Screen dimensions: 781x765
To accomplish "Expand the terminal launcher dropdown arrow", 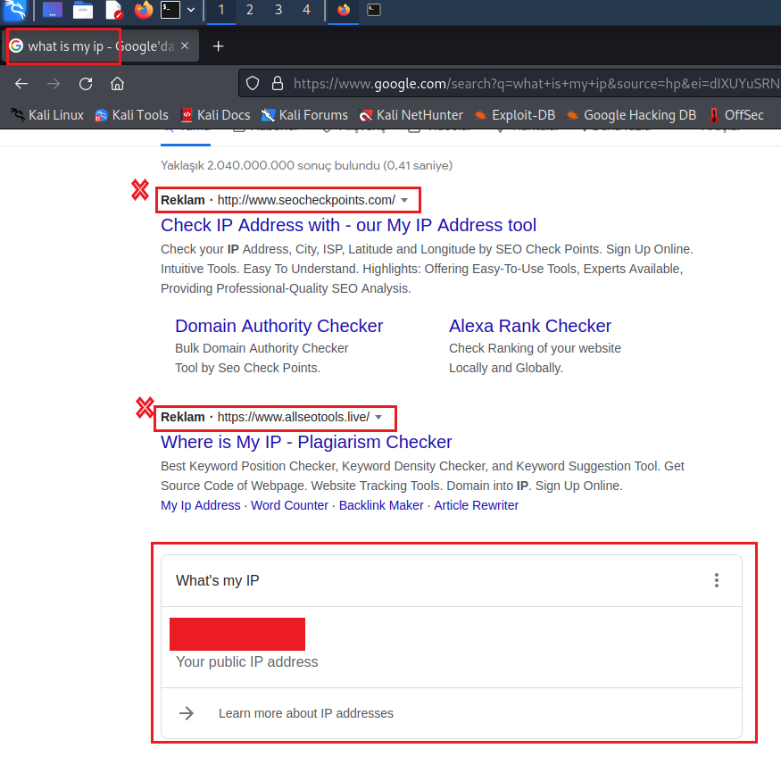I will pos(191,11).
